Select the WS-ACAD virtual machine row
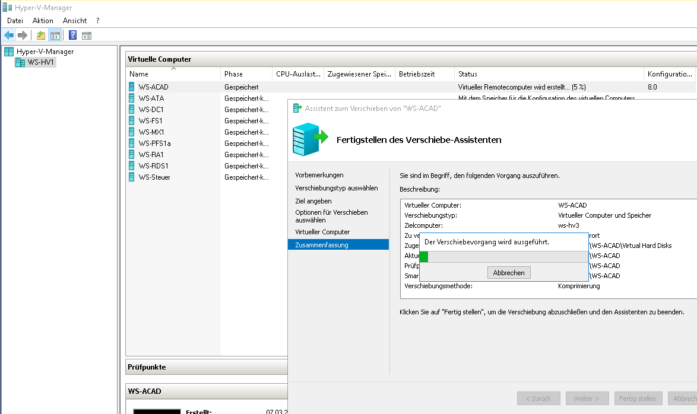The height and width of the screenshot is (414, 697). pos(411,87)
